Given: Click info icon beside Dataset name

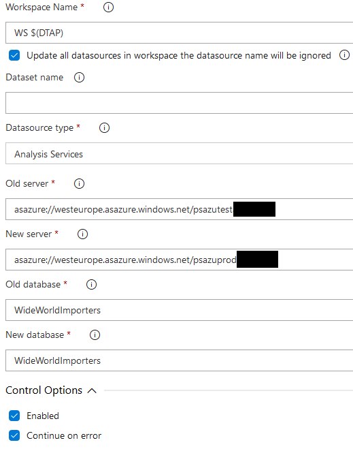Looking at the screenshot, I should [79, 77].
